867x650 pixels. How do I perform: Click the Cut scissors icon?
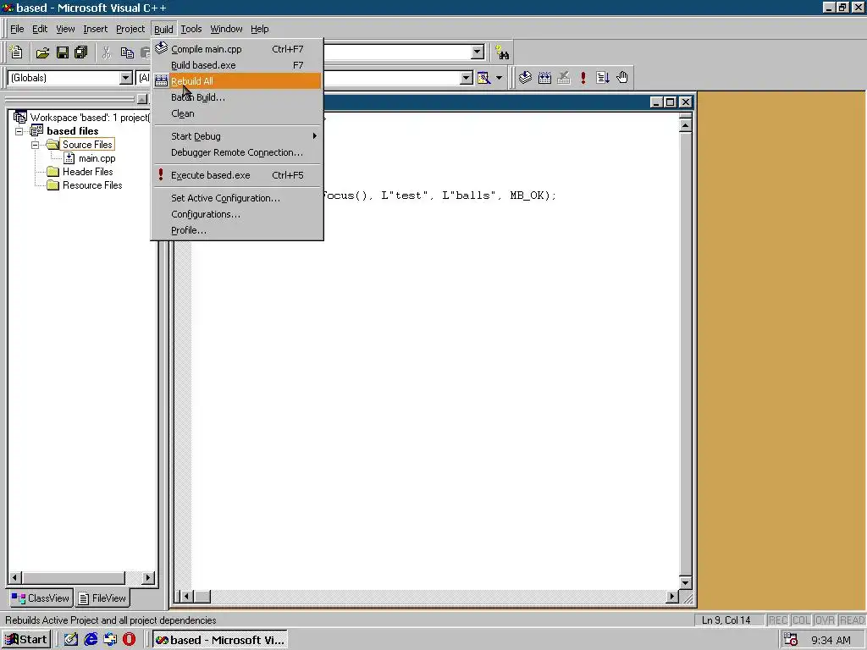pos(106,52)
